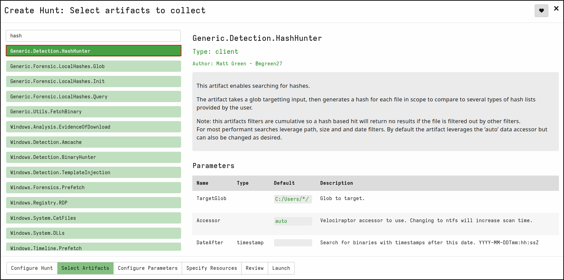Select the Generic.Utils.FetchBinary artifact
Screen dimensions: 564x280
[93, 112]
